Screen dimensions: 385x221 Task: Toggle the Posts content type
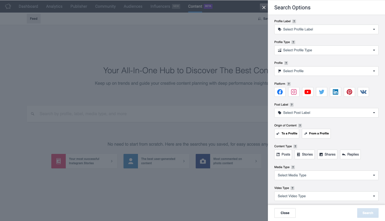[283, 154]
